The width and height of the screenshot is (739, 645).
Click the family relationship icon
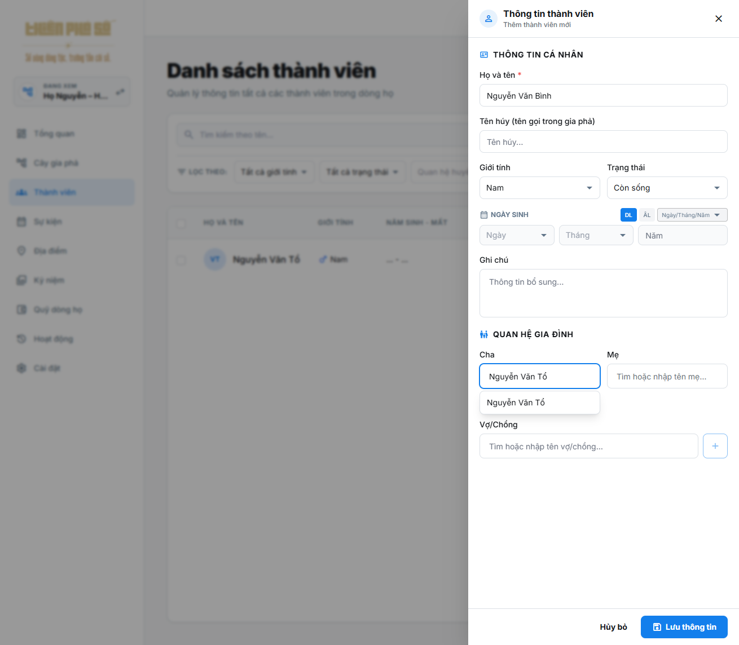point(484,334)
